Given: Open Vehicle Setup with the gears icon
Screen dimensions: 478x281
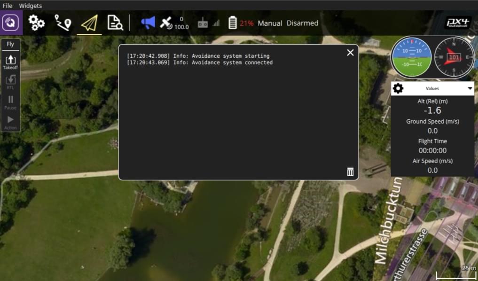Looking at the screenshot, I should 37,22.
